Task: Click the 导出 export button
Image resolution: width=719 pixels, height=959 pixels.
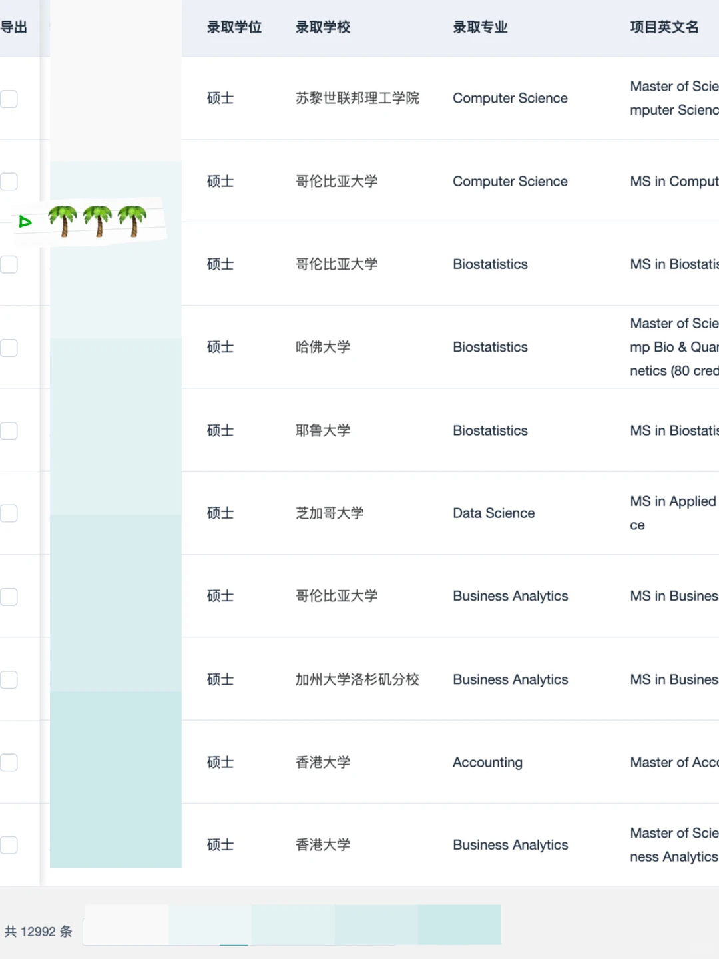Action: [x=13, y=27]
